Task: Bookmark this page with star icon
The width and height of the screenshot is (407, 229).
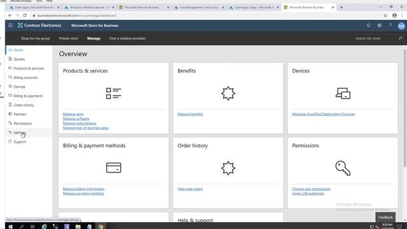Action: [x=385, y=15]
